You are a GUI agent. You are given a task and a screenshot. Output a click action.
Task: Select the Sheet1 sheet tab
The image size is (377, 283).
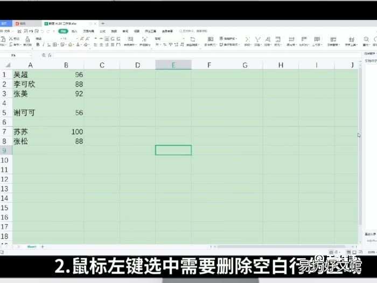[x=32, y=247]
